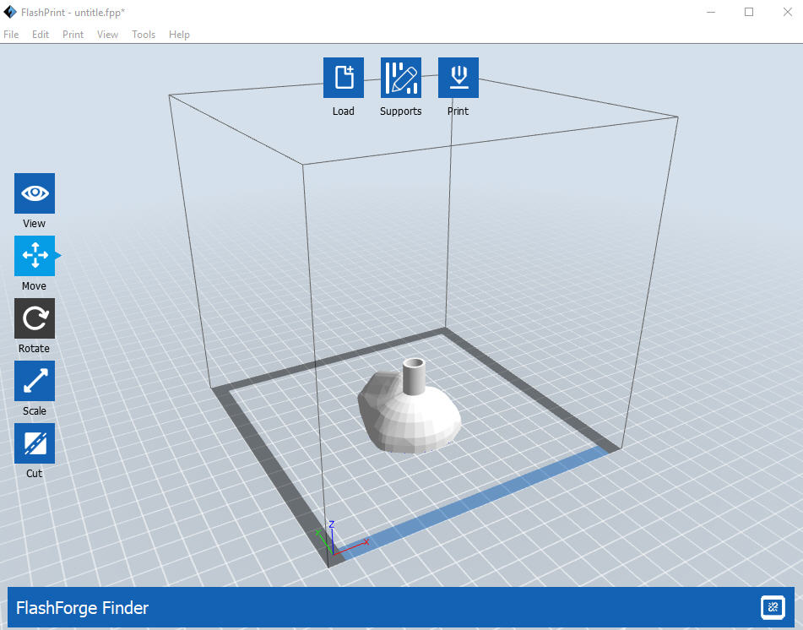Select the Cut tool

35,443
